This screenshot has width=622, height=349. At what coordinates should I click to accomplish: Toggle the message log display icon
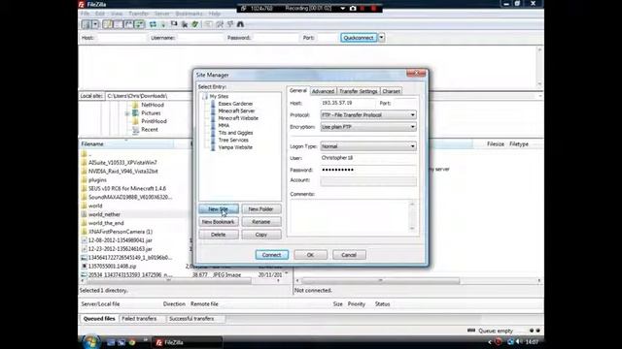coord(108,24)
